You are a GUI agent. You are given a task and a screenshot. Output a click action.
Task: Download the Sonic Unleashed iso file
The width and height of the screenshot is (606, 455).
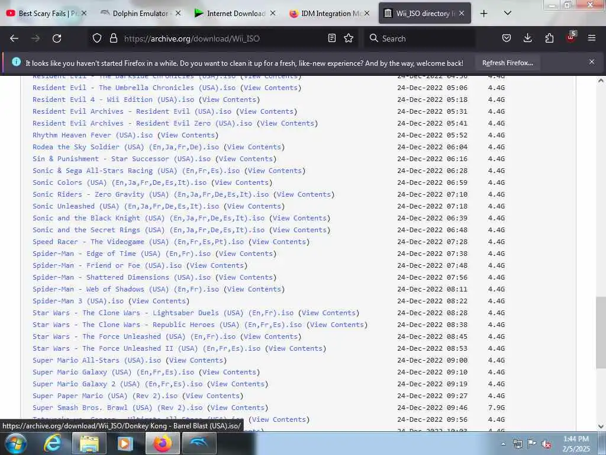pos(125,206)
